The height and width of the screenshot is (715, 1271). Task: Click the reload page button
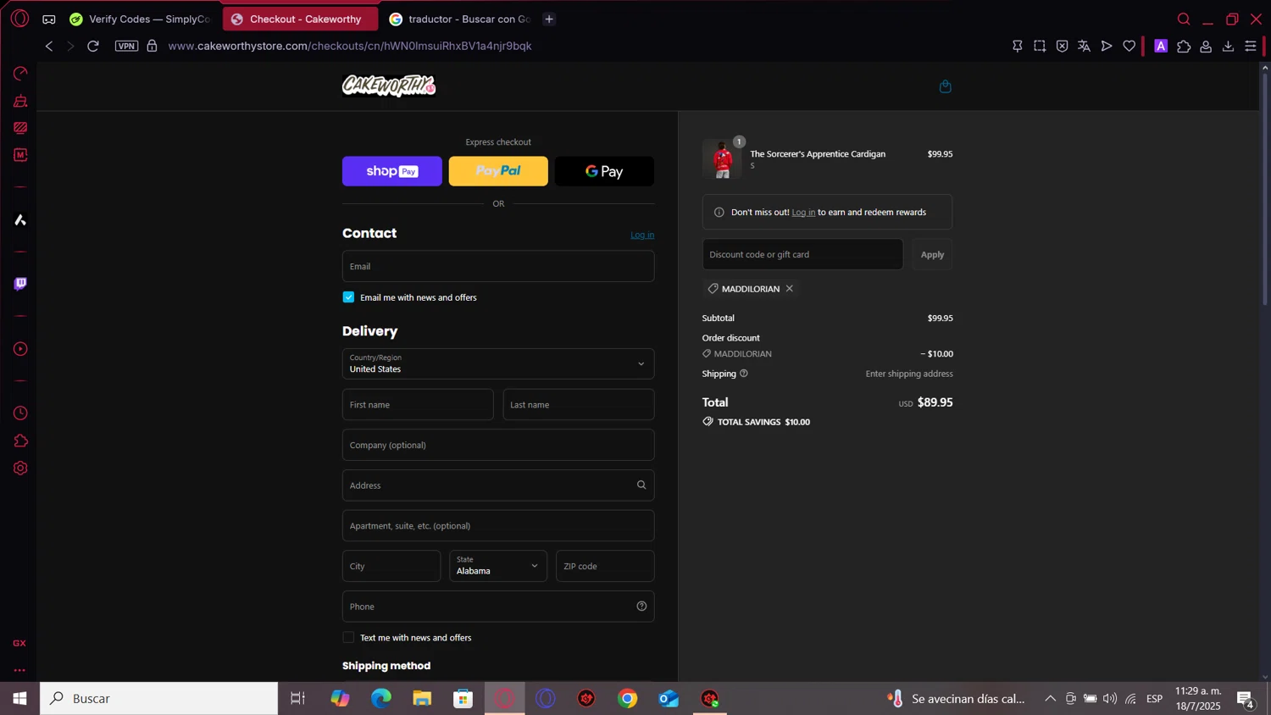tap(93, 46)
